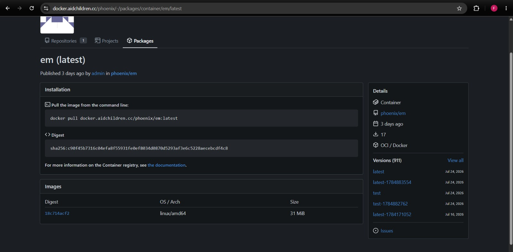
Task: Open phoenix/em link in published line
Action: coord(124,74)
